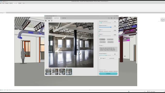Open the settings gear in the plugin header
The height and width of the screenshot is (93, 165).
(x=112, y=18)
